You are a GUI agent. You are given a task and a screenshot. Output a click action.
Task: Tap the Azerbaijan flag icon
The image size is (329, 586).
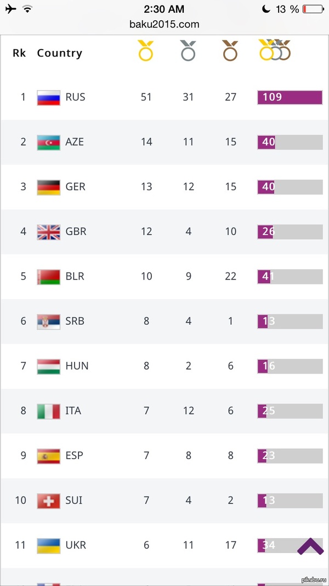click(x=48, y=142)
